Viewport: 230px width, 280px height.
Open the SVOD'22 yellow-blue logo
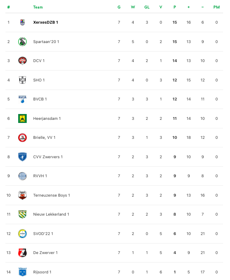(x=22, y=234)
